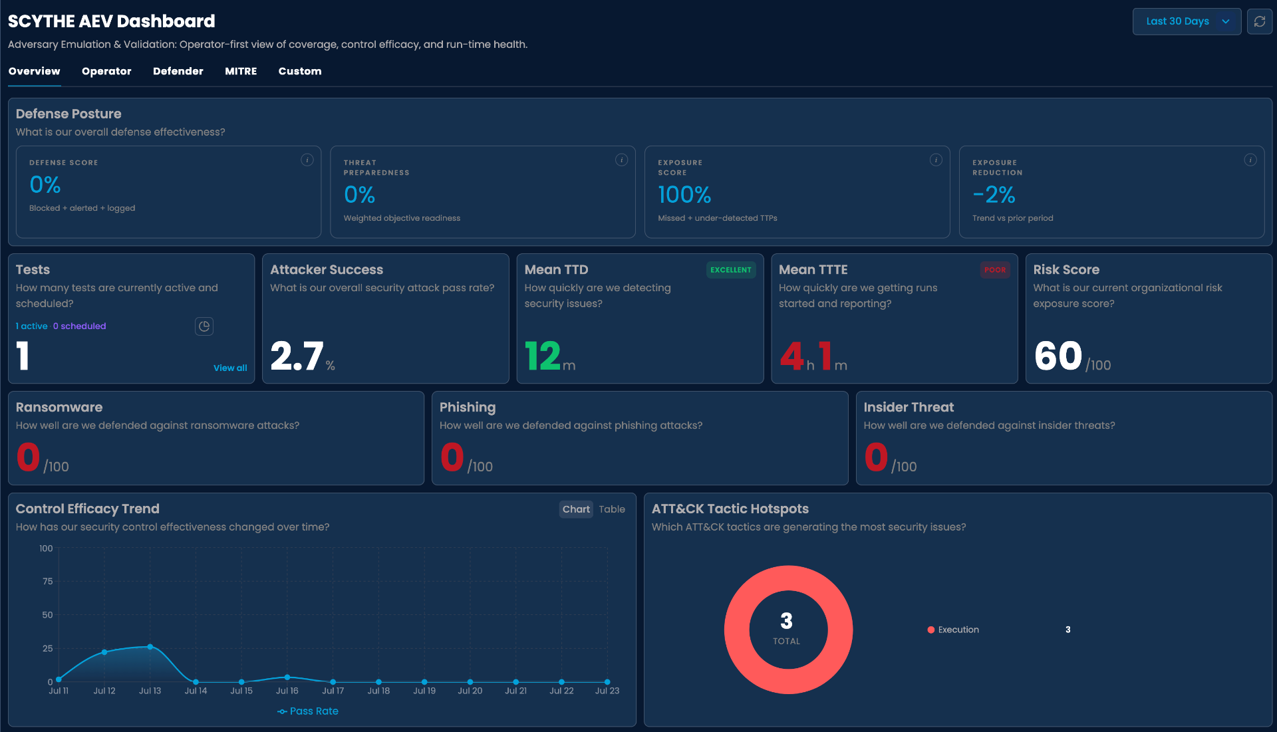The height and width of the screenshot is (732, 1277).
Task: Switch to the Overview tab
Action: pos(35,71)
